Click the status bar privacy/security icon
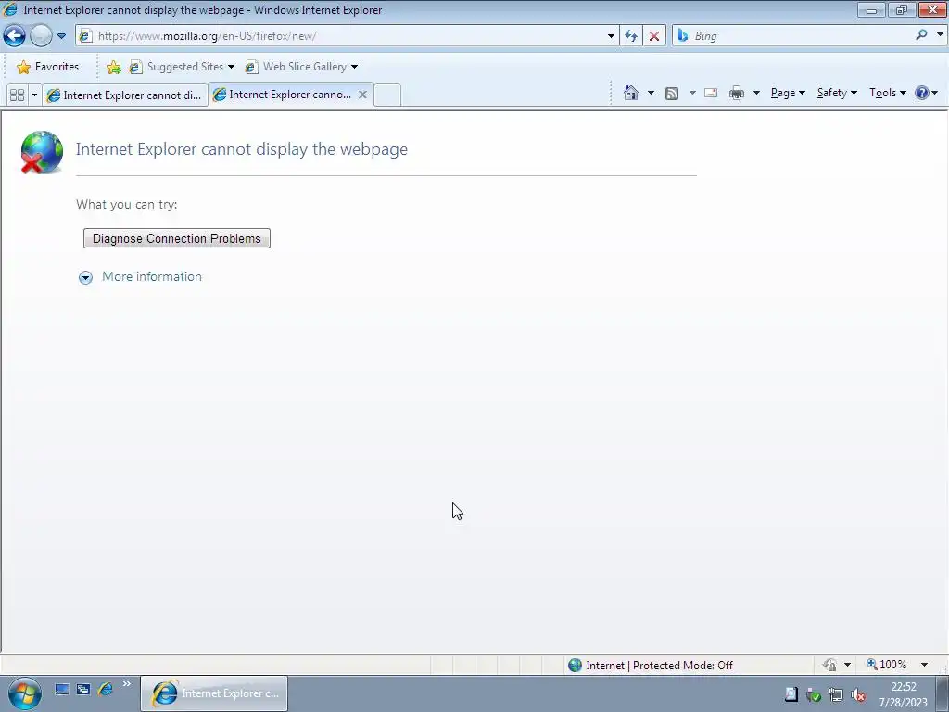Viewport: 949px width, 712px height. click(829, 665)
